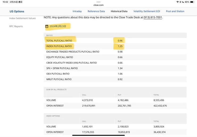Tap the battery icon in status bar
This screenshot has width=197, height=137.
[x=192, y=2]
